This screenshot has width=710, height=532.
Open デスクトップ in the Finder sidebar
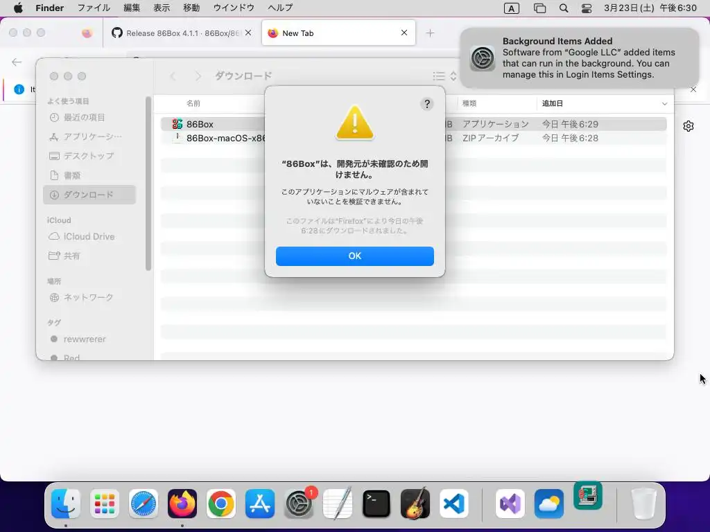82,156
